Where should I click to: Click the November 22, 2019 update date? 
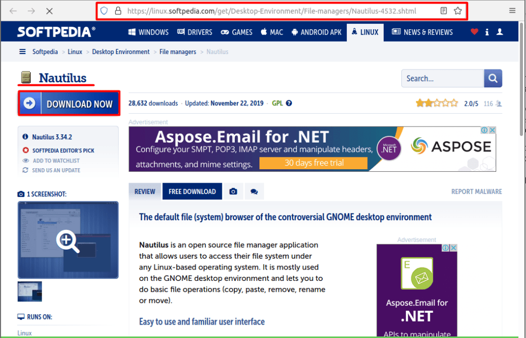237,103
